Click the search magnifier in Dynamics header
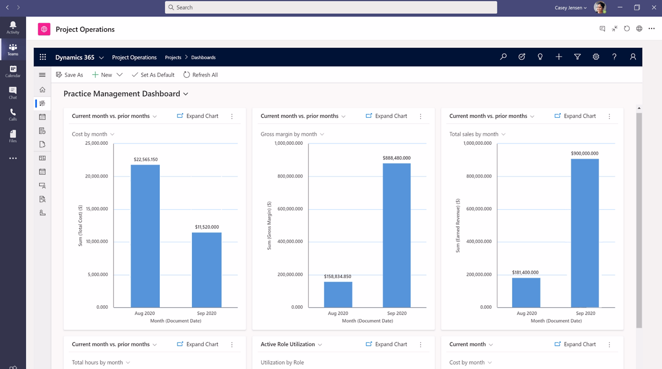 (x=503, y=57)
